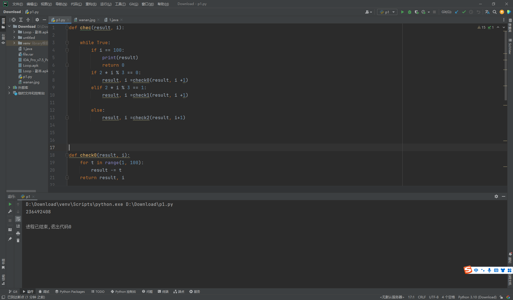
Task: Fold the chec function at line 1
Action: pos(67,27)
